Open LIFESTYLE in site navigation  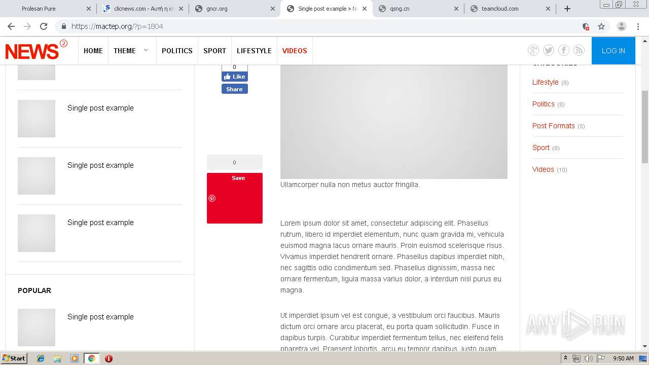254,51
